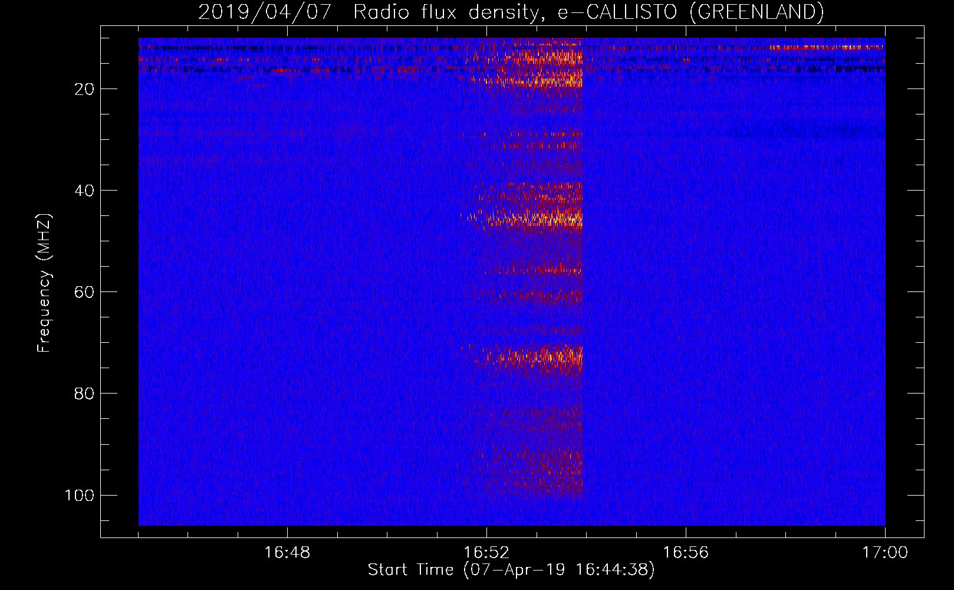Click the 16:56 time tick label

[x=686, y=553]
